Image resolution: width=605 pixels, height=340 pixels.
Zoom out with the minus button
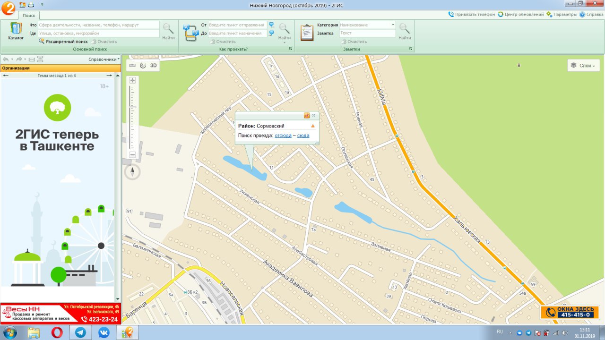click(132, 155)
